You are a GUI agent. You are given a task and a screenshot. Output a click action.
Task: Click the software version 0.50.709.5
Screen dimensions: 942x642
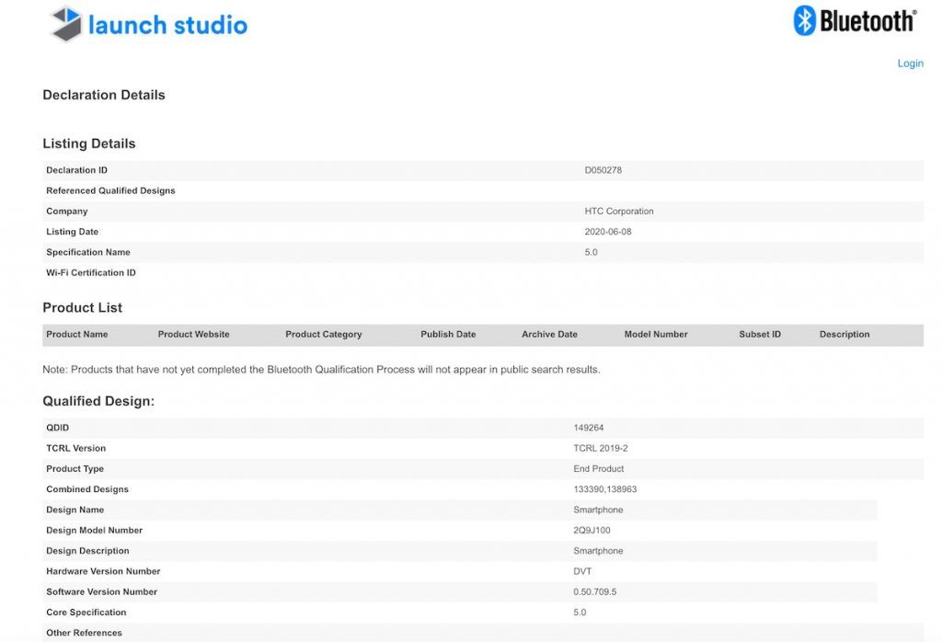tap(595, 591)
